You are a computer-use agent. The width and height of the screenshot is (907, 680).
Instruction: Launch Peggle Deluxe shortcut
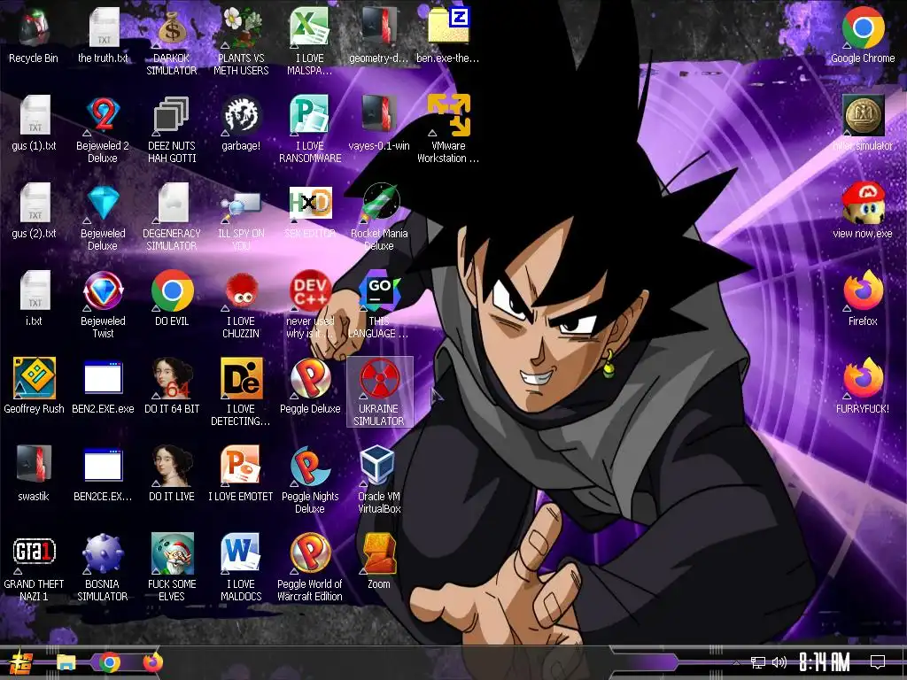pyautogui.click(x=310, y=388)
